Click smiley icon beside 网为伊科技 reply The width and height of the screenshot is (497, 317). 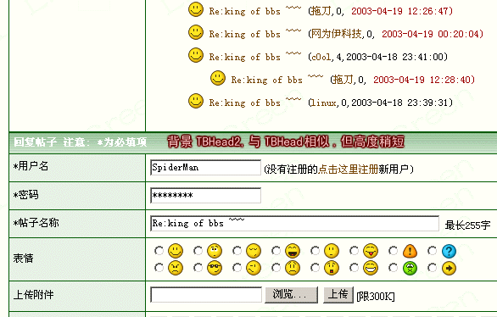coord(196,32)
